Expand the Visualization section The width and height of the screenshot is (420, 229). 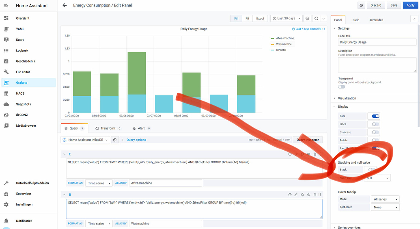pyautogui.click(x=347, y=98)
